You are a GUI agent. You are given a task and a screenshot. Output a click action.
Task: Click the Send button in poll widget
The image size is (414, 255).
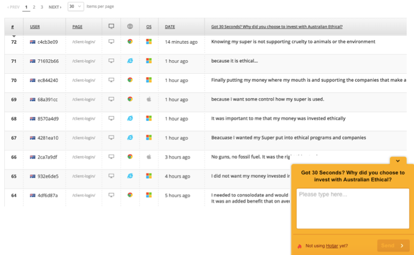(393, 245)
